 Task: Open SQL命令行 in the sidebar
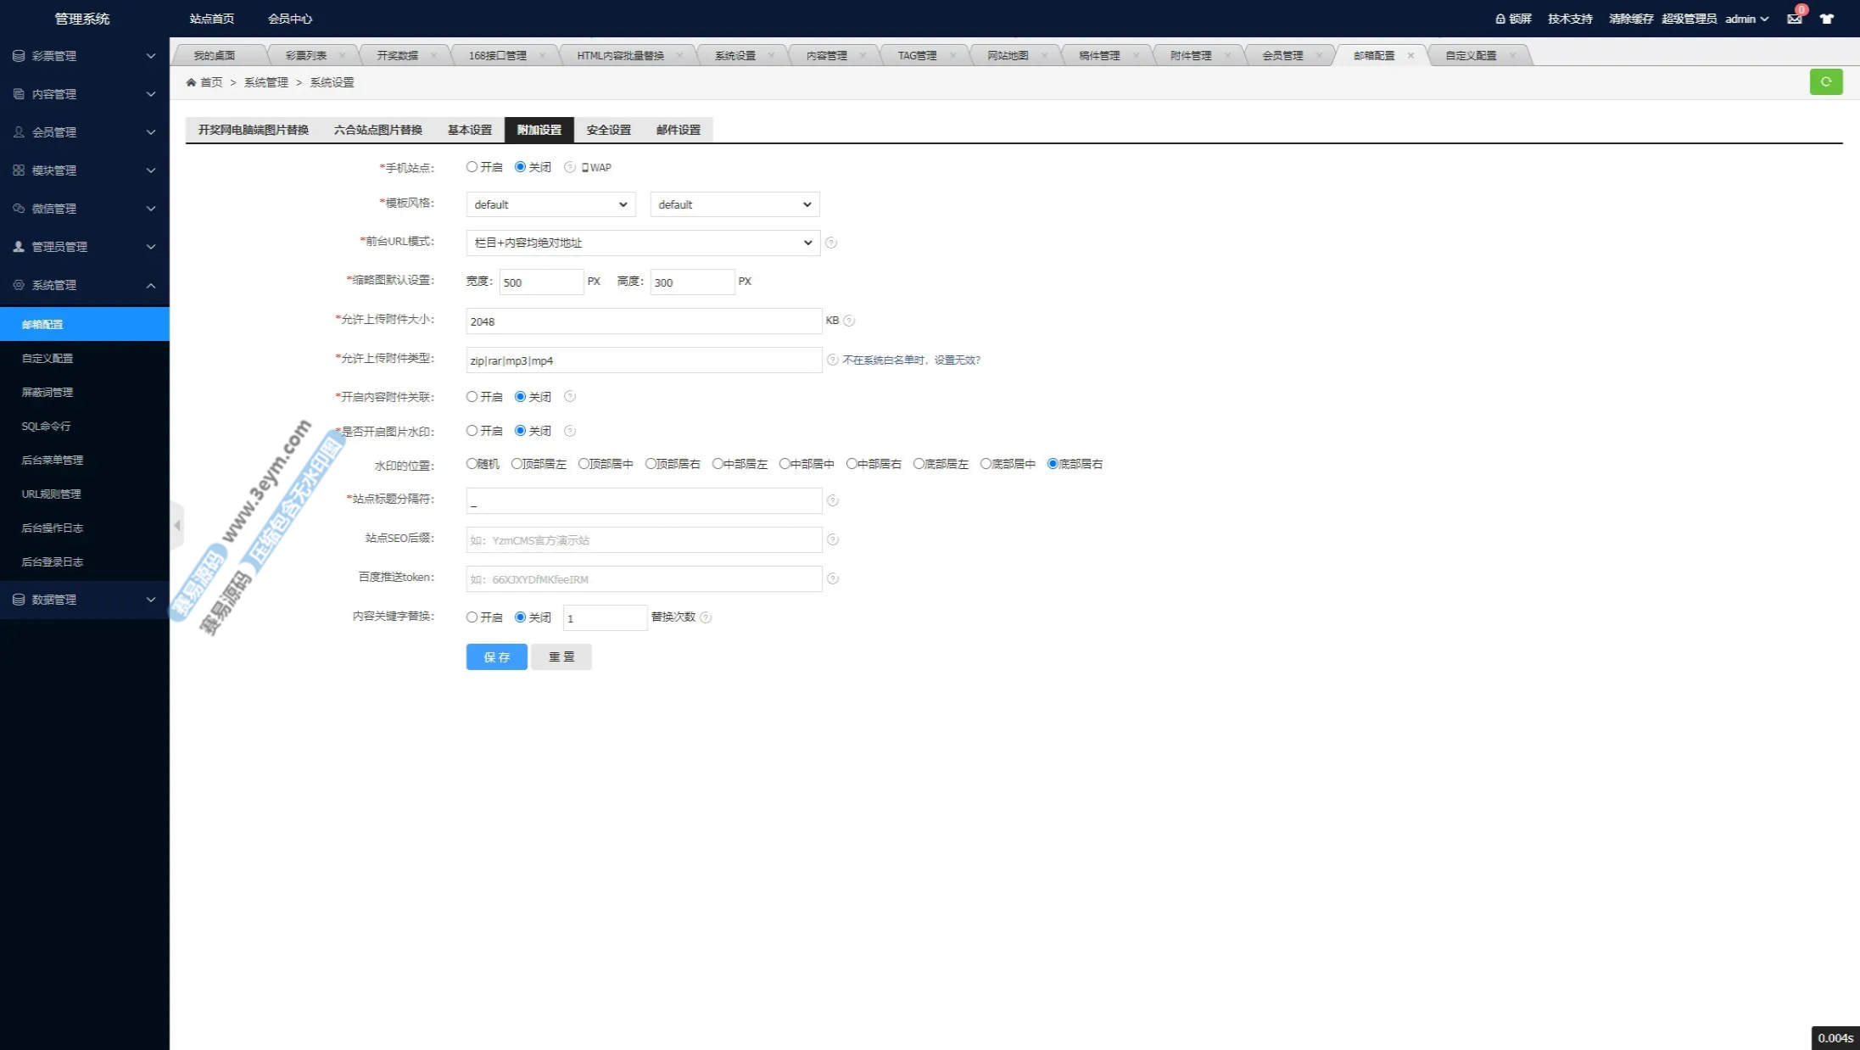[46, 426]
